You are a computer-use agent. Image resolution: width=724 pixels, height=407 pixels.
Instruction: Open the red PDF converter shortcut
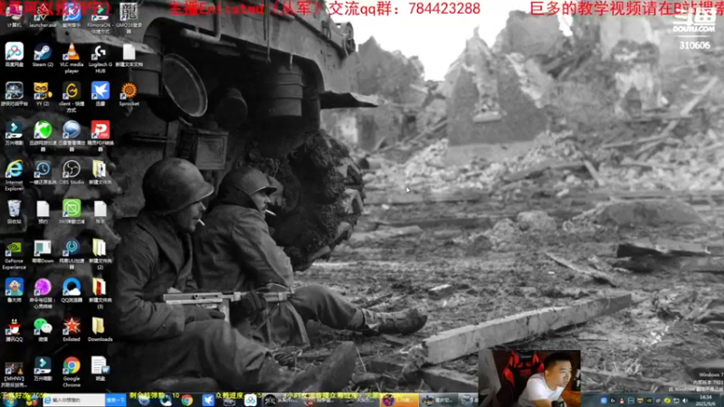pos(100,135)
